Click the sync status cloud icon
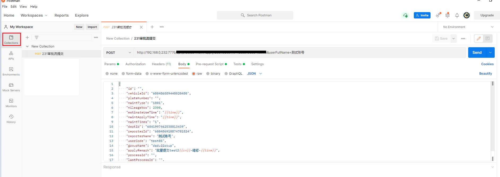This screenshot has height=177, width=500. [x=405, y=15]
